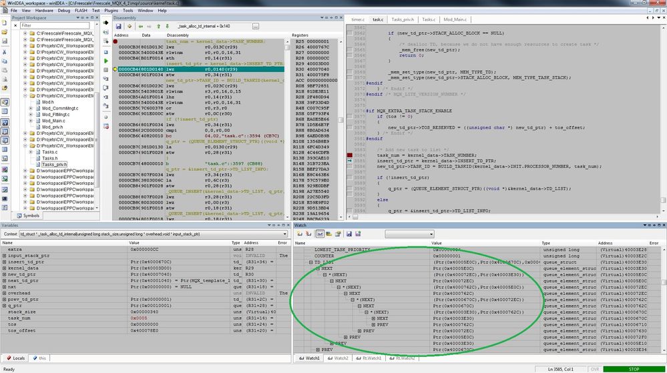Switch to the Tasks_priv.h editor tab
The width and height of the screenshot is (667, 373).
[403, 19]
